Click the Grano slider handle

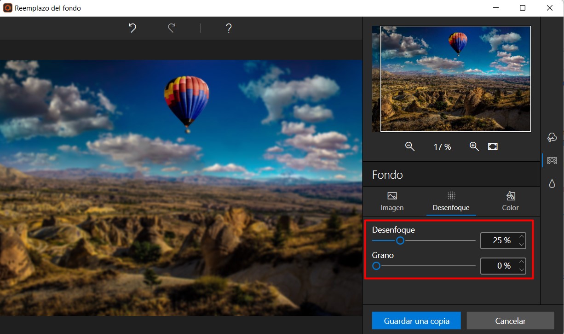(x=376, y=266)
